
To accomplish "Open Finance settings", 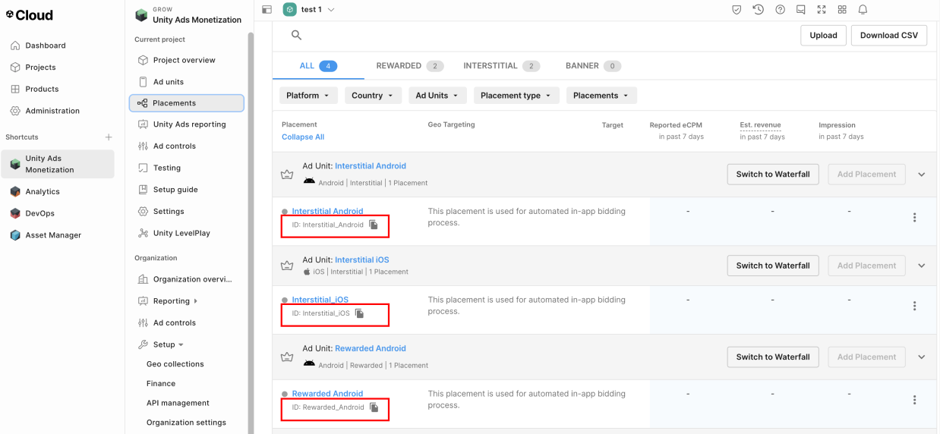I will click(x=160, y=384).
